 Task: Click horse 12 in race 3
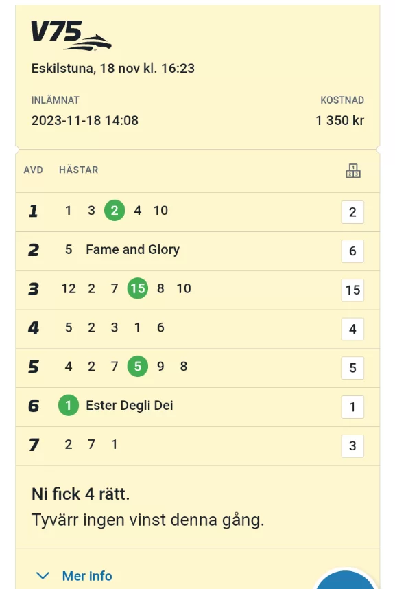(69, 288)
